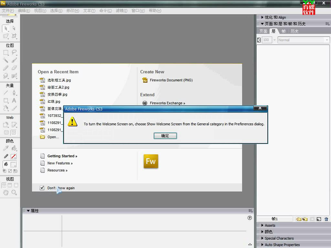Switch to the 历史 tab
Viewport: 331px width, 248px height.
point(294,31)
